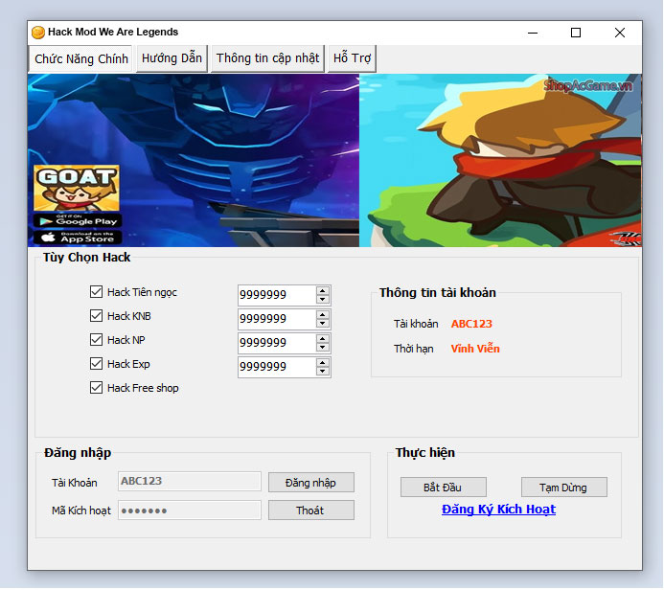This screenshot has height=590, width=664.
Task: Click the App Store badge in banner
Action: click(78, 238)
